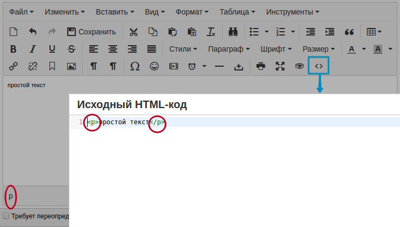Expand date/time format options arrow

click(x=204, y=66)
